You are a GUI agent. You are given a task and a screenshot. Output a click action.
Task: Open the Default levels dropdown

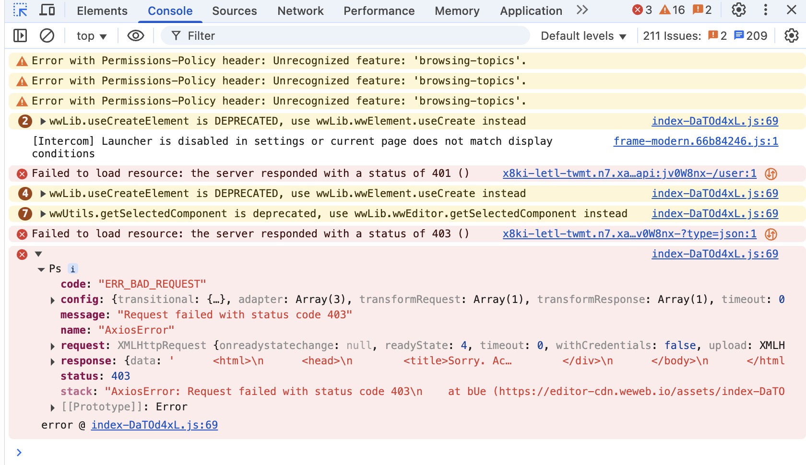(x=583, y=36)
